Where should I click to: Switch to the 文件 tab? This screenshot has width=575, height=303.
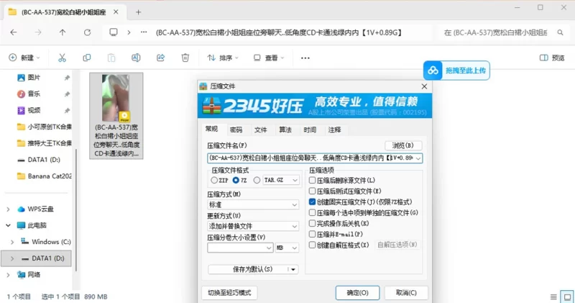[261, 130]
